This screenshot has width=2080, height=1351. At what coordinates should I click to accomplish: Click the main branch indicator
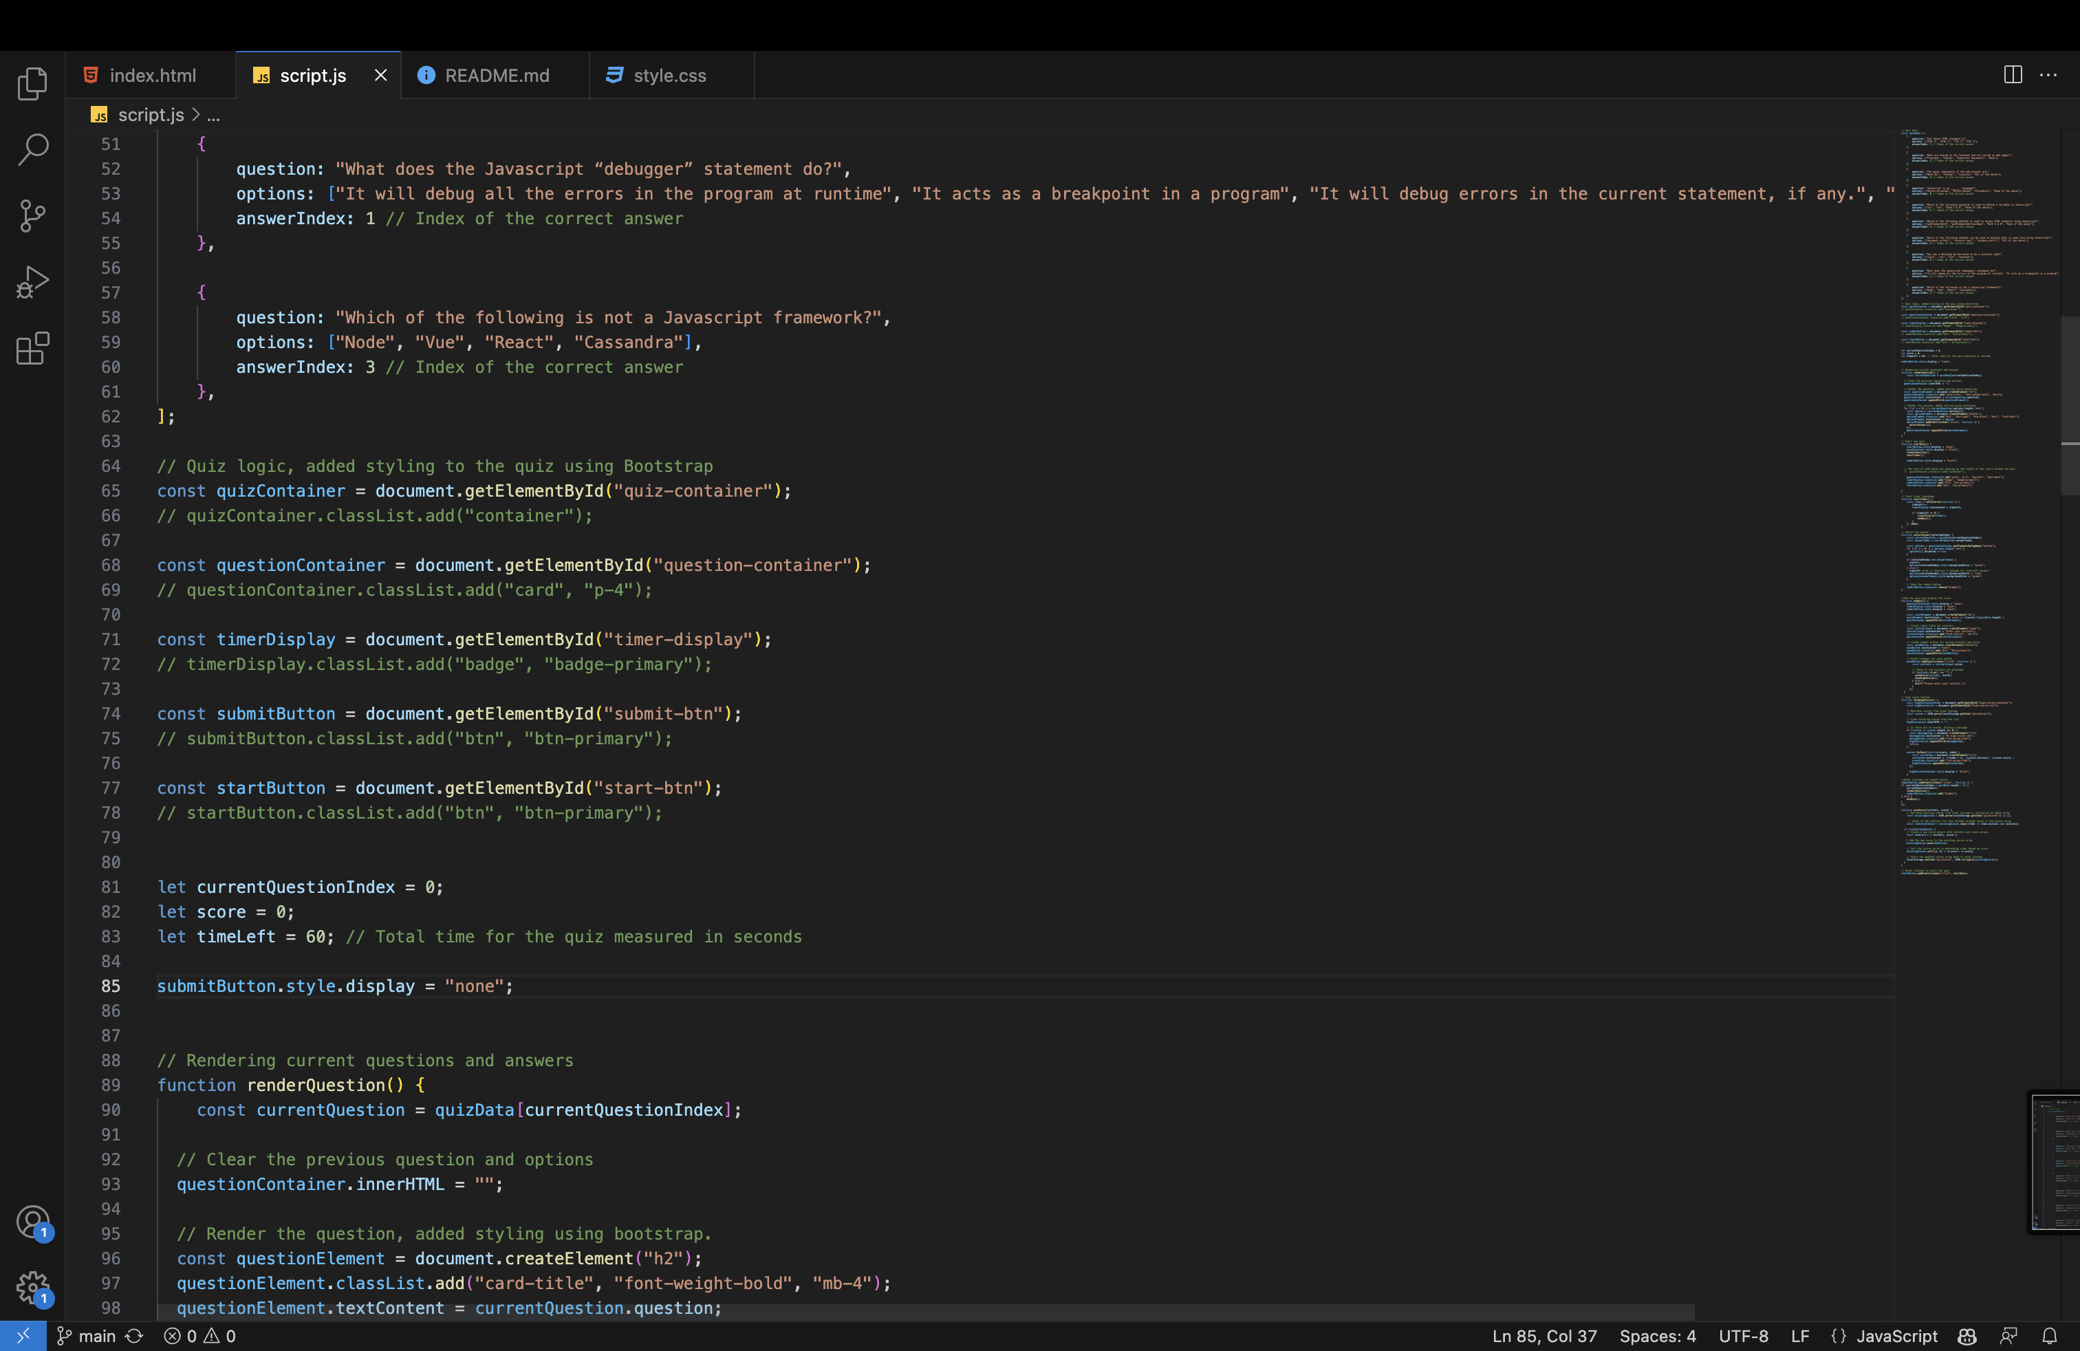(94, 1335)
